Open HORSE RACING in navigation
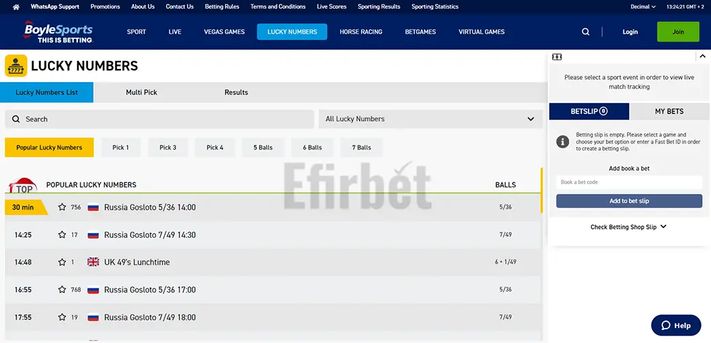Screen dimensions: 711x343 [x=361, y=31]
